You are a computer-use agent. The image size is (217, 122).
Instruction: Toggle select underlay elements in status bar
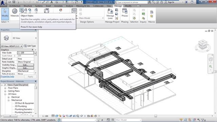(185, 120)
